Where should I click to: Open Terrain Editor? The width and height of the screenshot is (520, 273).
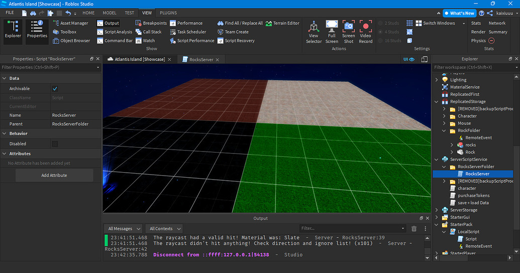click(x=282, y=23)
